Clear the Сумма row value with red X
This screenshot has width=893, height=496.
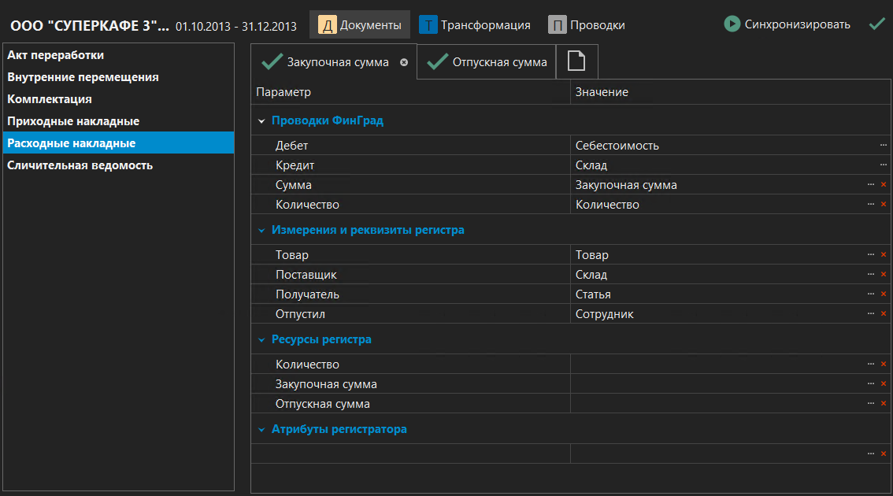pos(884,184)
